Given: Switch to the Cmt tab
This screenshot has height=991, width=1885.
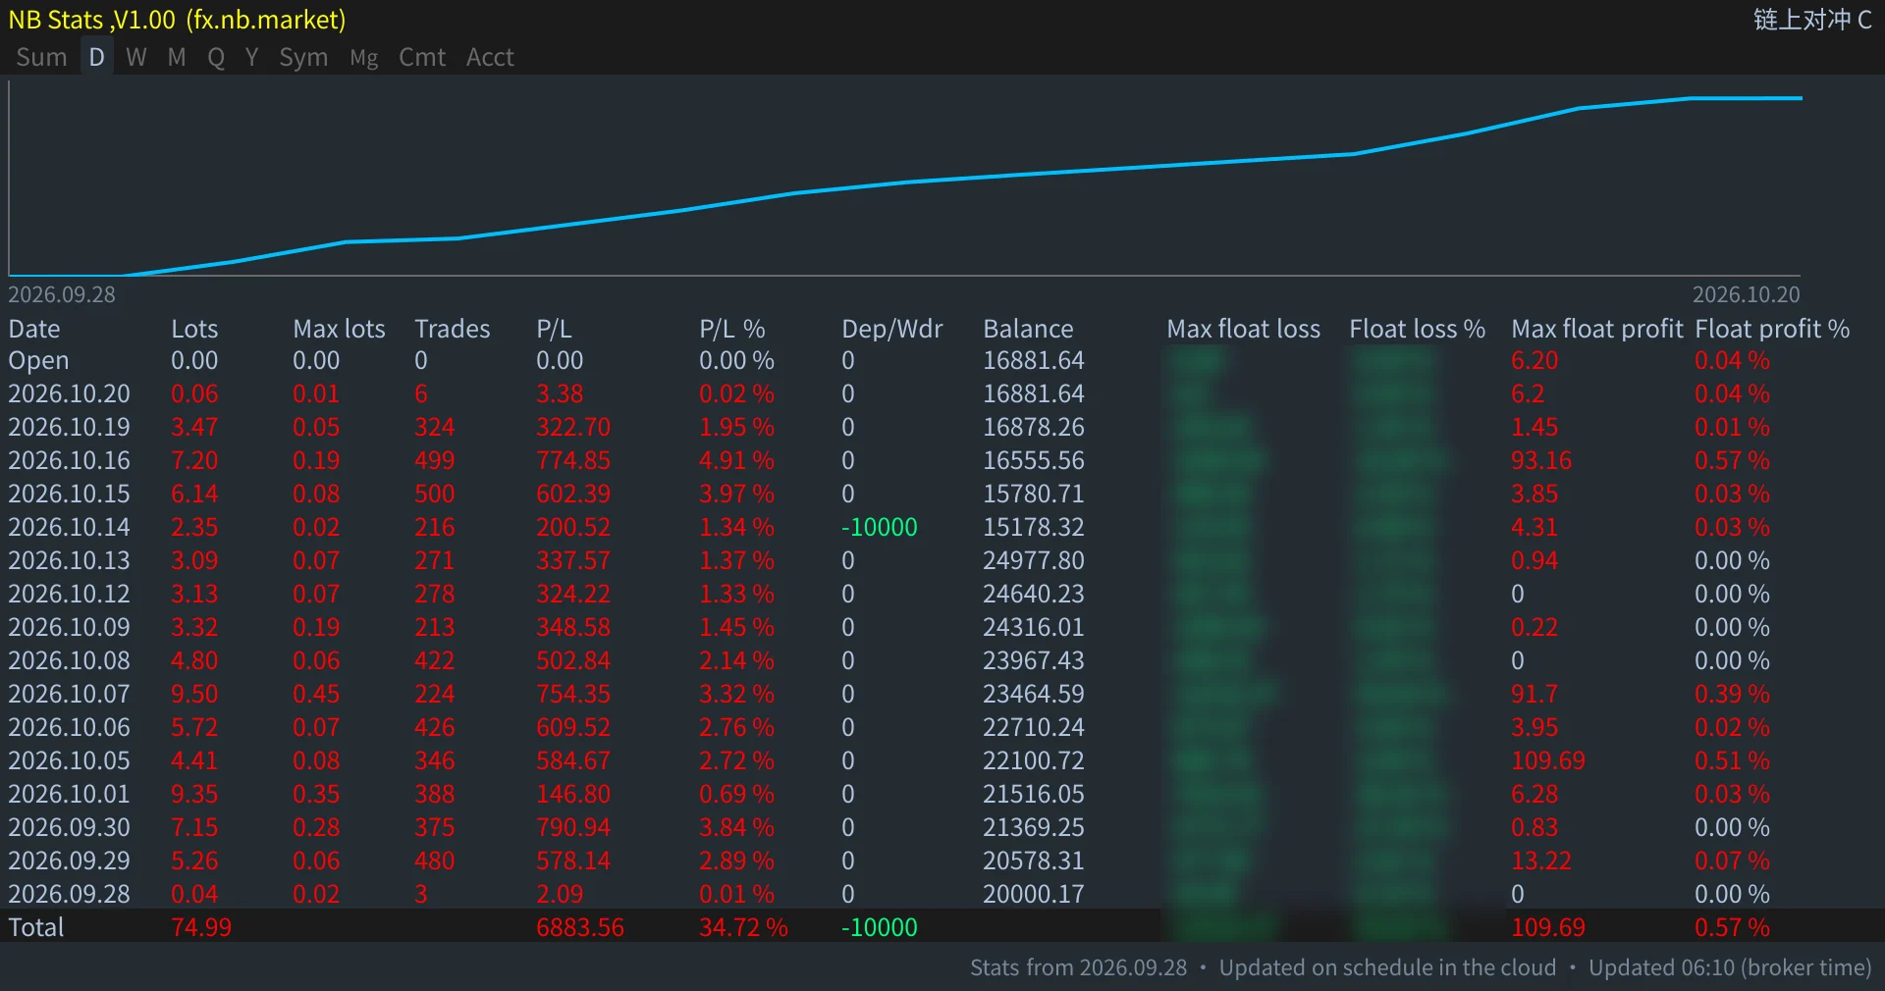Looking at the screenshot, I should [422, 57].
